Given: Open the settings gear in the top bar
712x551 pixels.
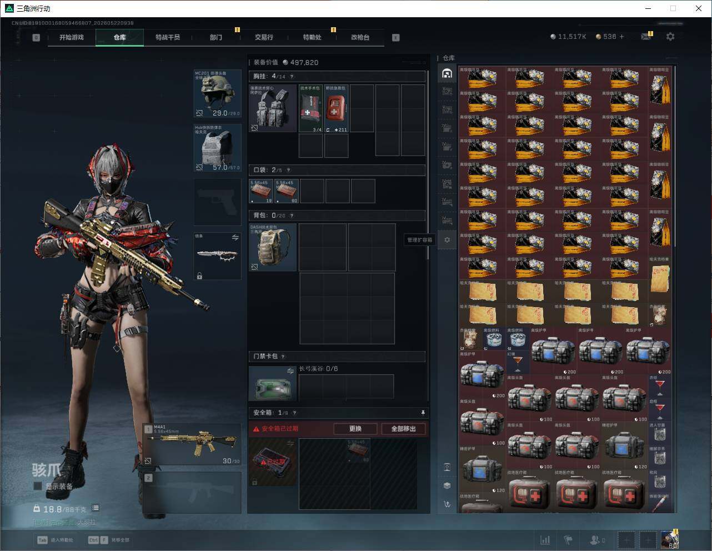Looking at the screenshot, I should [x=670, y=37].
